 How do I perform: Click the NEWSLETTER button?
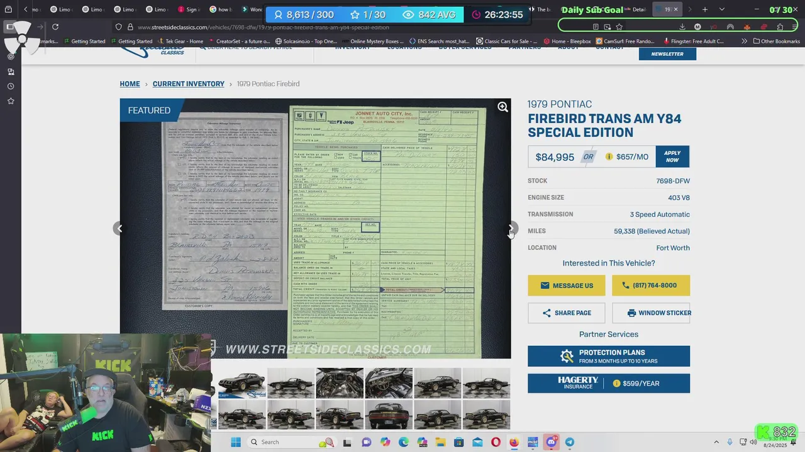point(667,54)
